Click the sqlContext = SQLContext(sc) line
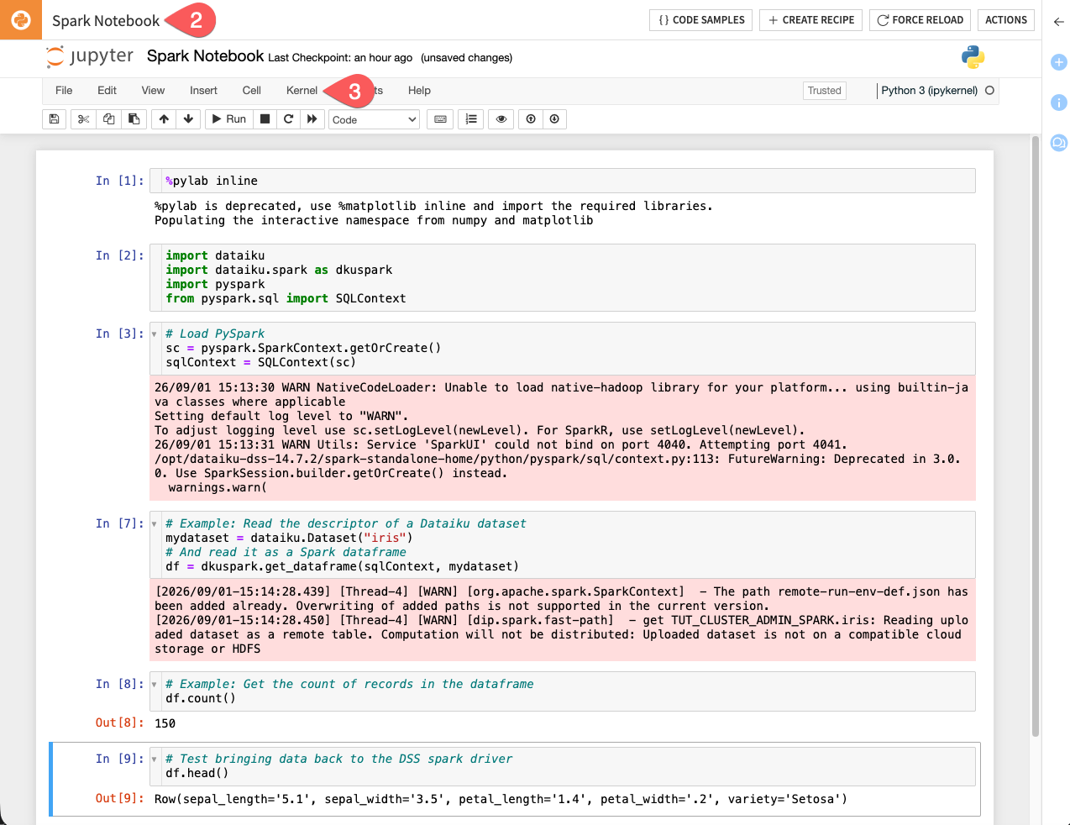This screenshot has height=825, width=1070. click(x=260, y=362)
